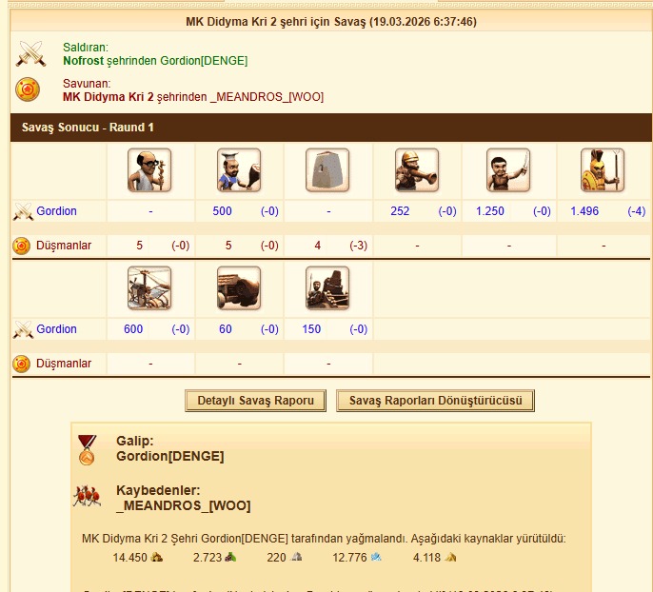Select looted wood amount 14.450

pyautogui.click(x=129, y=558)
